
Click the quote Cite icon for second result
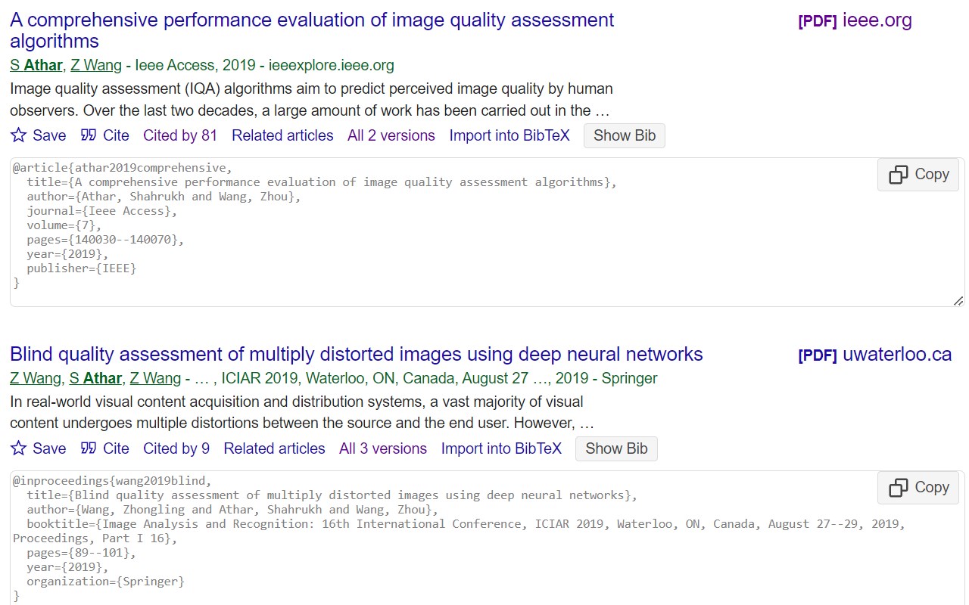pos(89,448)
